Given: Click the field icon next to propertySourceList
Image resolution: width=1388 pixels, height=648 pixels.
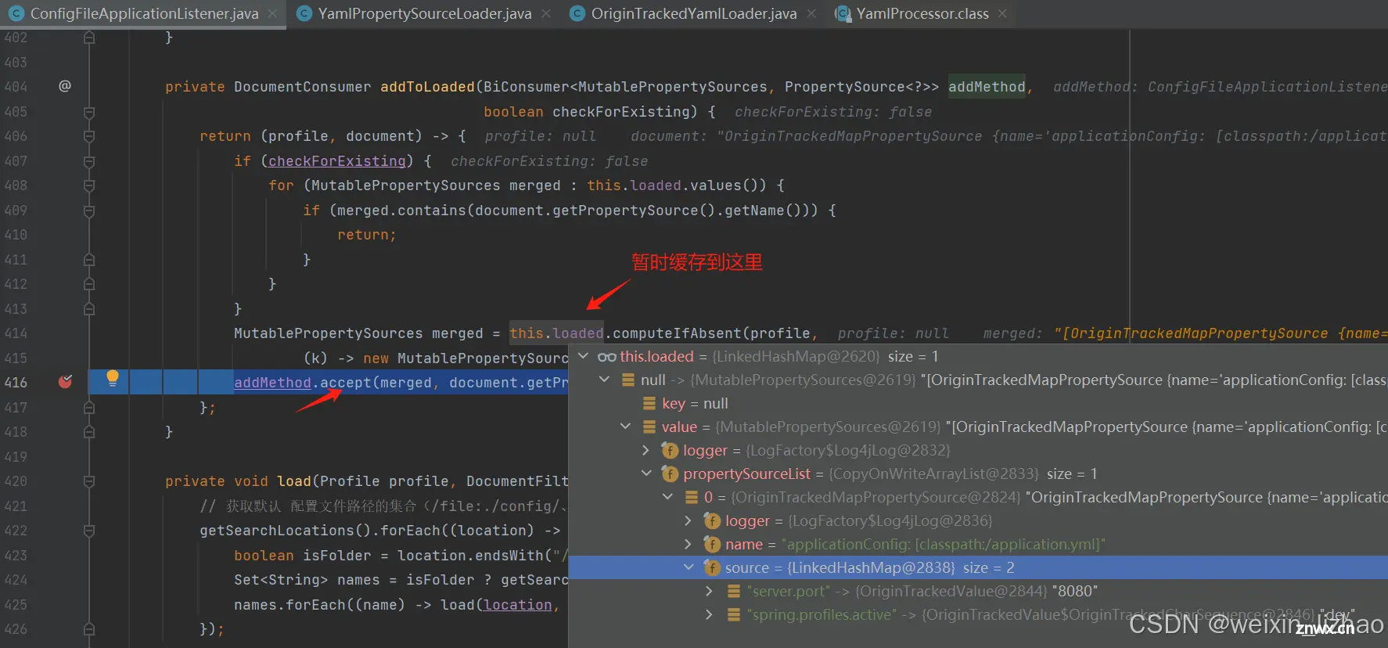Looking at the screenshot, I should coord(670,473).
